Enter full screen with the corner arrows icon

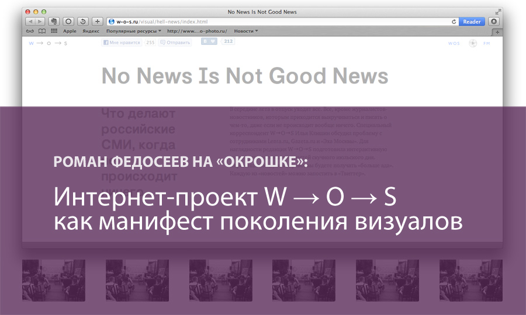coord(498,12)
